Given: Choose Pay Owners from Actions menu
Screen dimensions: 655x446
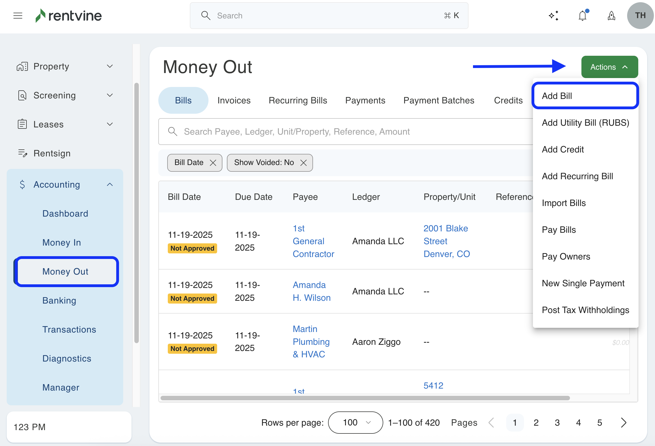Looking at the screenshot, I should (566, 256).
